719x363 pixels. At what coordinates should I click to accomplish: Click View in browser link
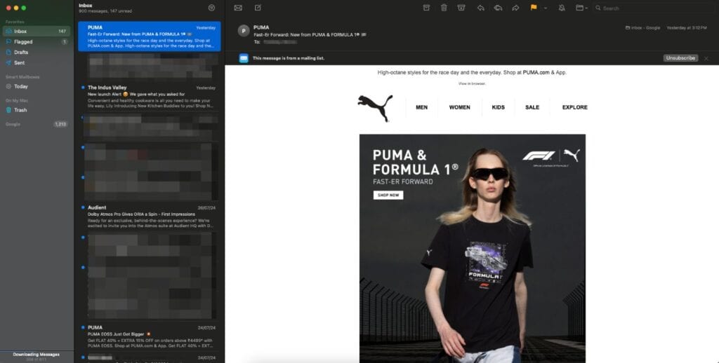click(472, 84)
